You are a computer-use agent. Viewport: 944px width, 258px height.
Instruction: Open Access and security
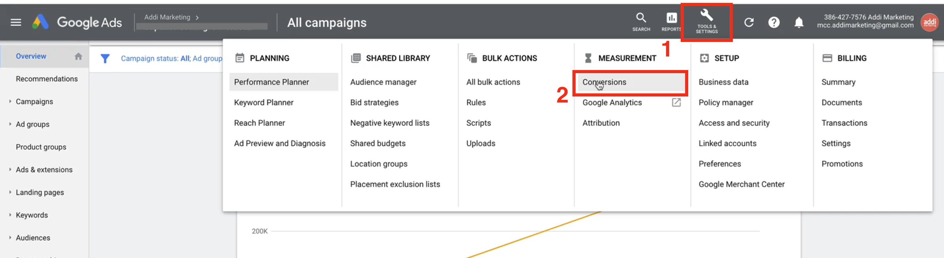(734, 123)
